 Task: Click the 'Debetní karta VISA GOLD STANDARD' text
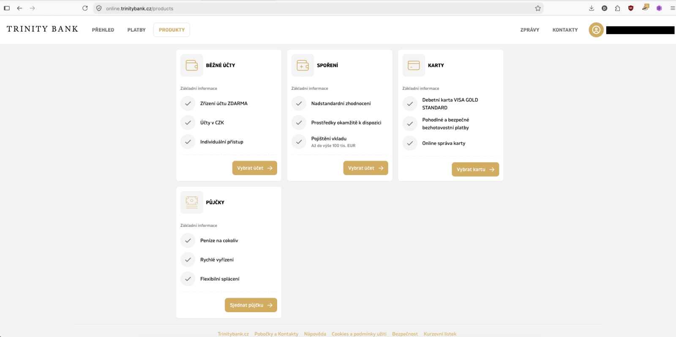[x=450, y=104]
